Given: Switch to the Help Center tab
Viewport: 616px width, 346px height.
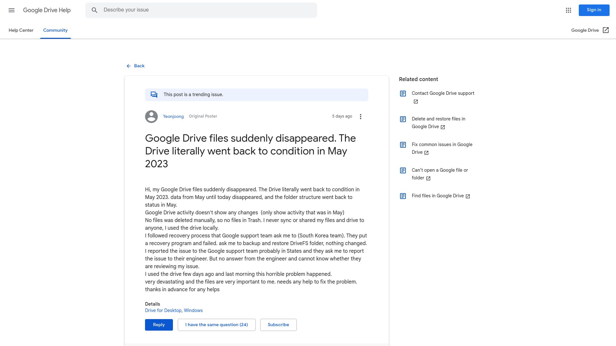Looking at the screenshot, I should click(21, 30).
